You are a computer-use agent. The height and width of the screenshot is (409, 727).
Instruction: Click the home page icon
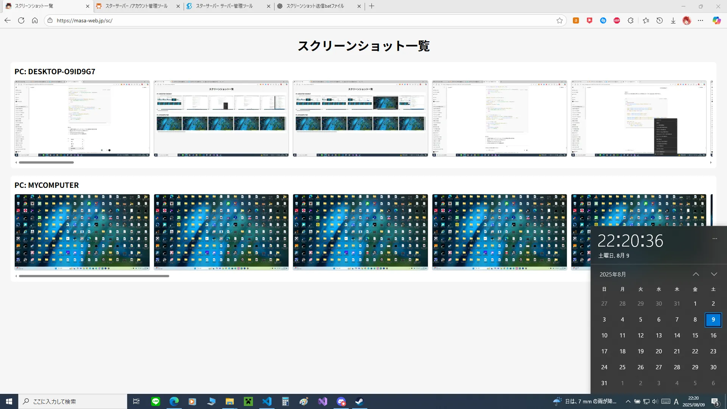[x=35, y=20]
